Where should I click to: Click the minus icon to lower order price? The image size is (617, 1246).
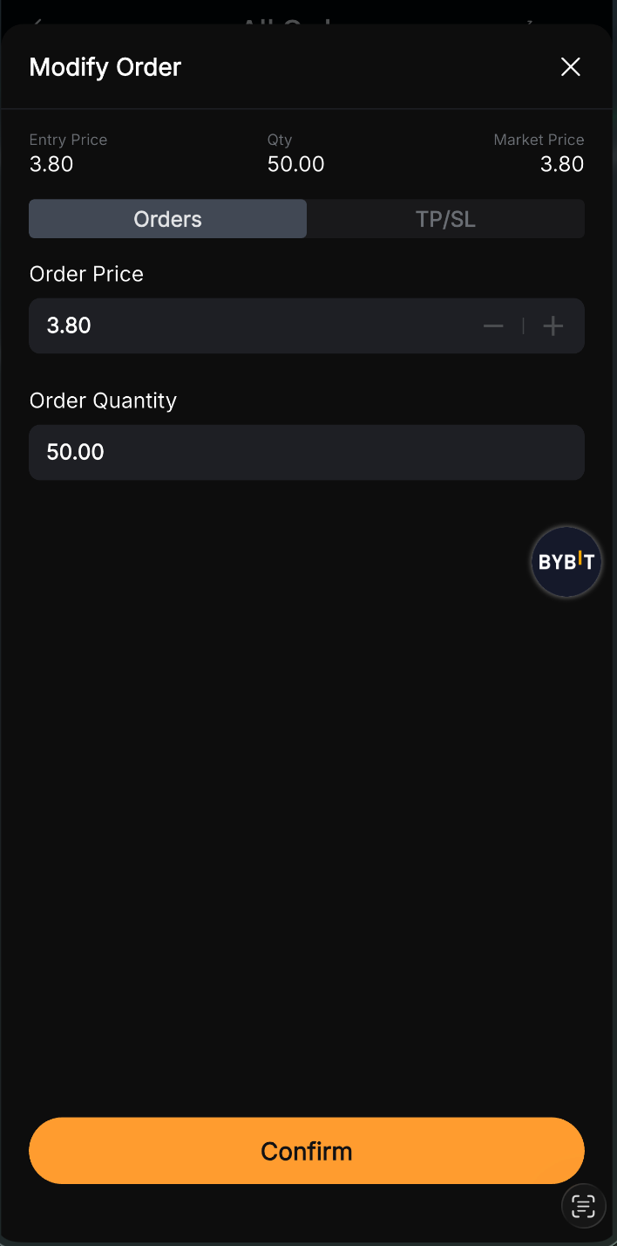pos(493,325)
